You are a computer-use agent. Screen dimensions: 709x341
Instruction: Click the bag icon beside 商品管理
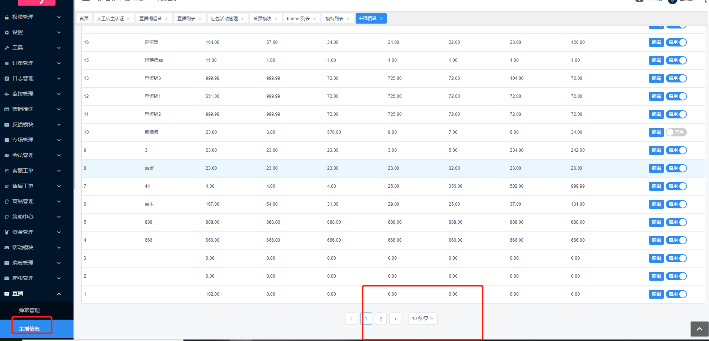click(7, 202)
